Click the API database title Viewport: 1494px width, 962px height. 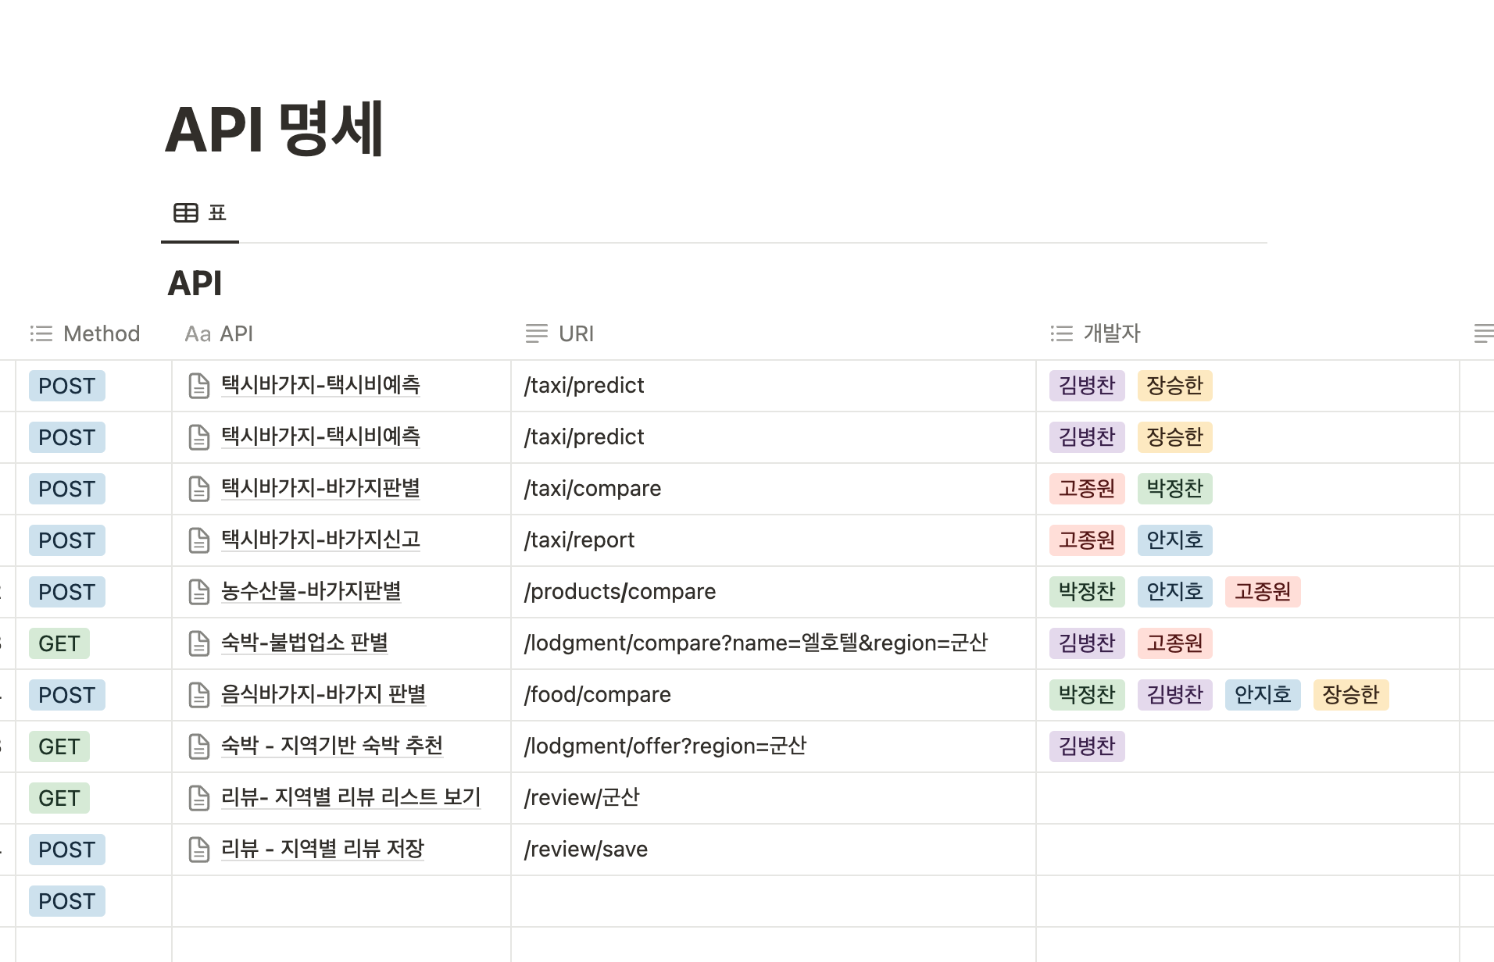195,283
